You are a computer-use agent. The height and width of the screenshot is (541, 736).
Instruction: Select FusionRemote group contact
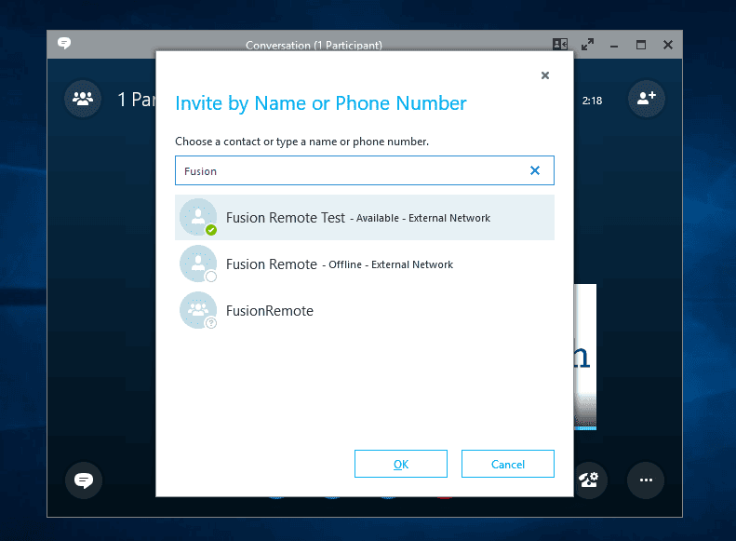(x=364, y=310)
